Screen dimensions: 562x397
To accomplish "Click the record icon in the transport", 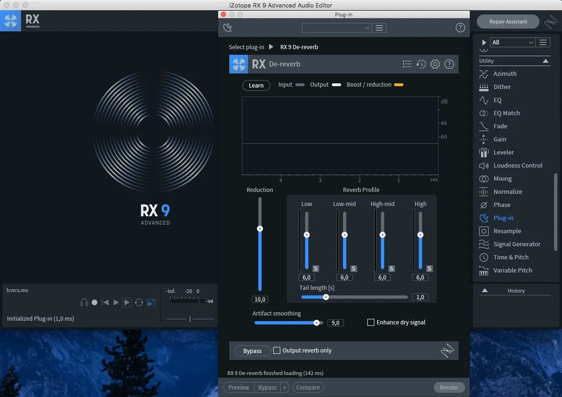I will coord(94,302).
